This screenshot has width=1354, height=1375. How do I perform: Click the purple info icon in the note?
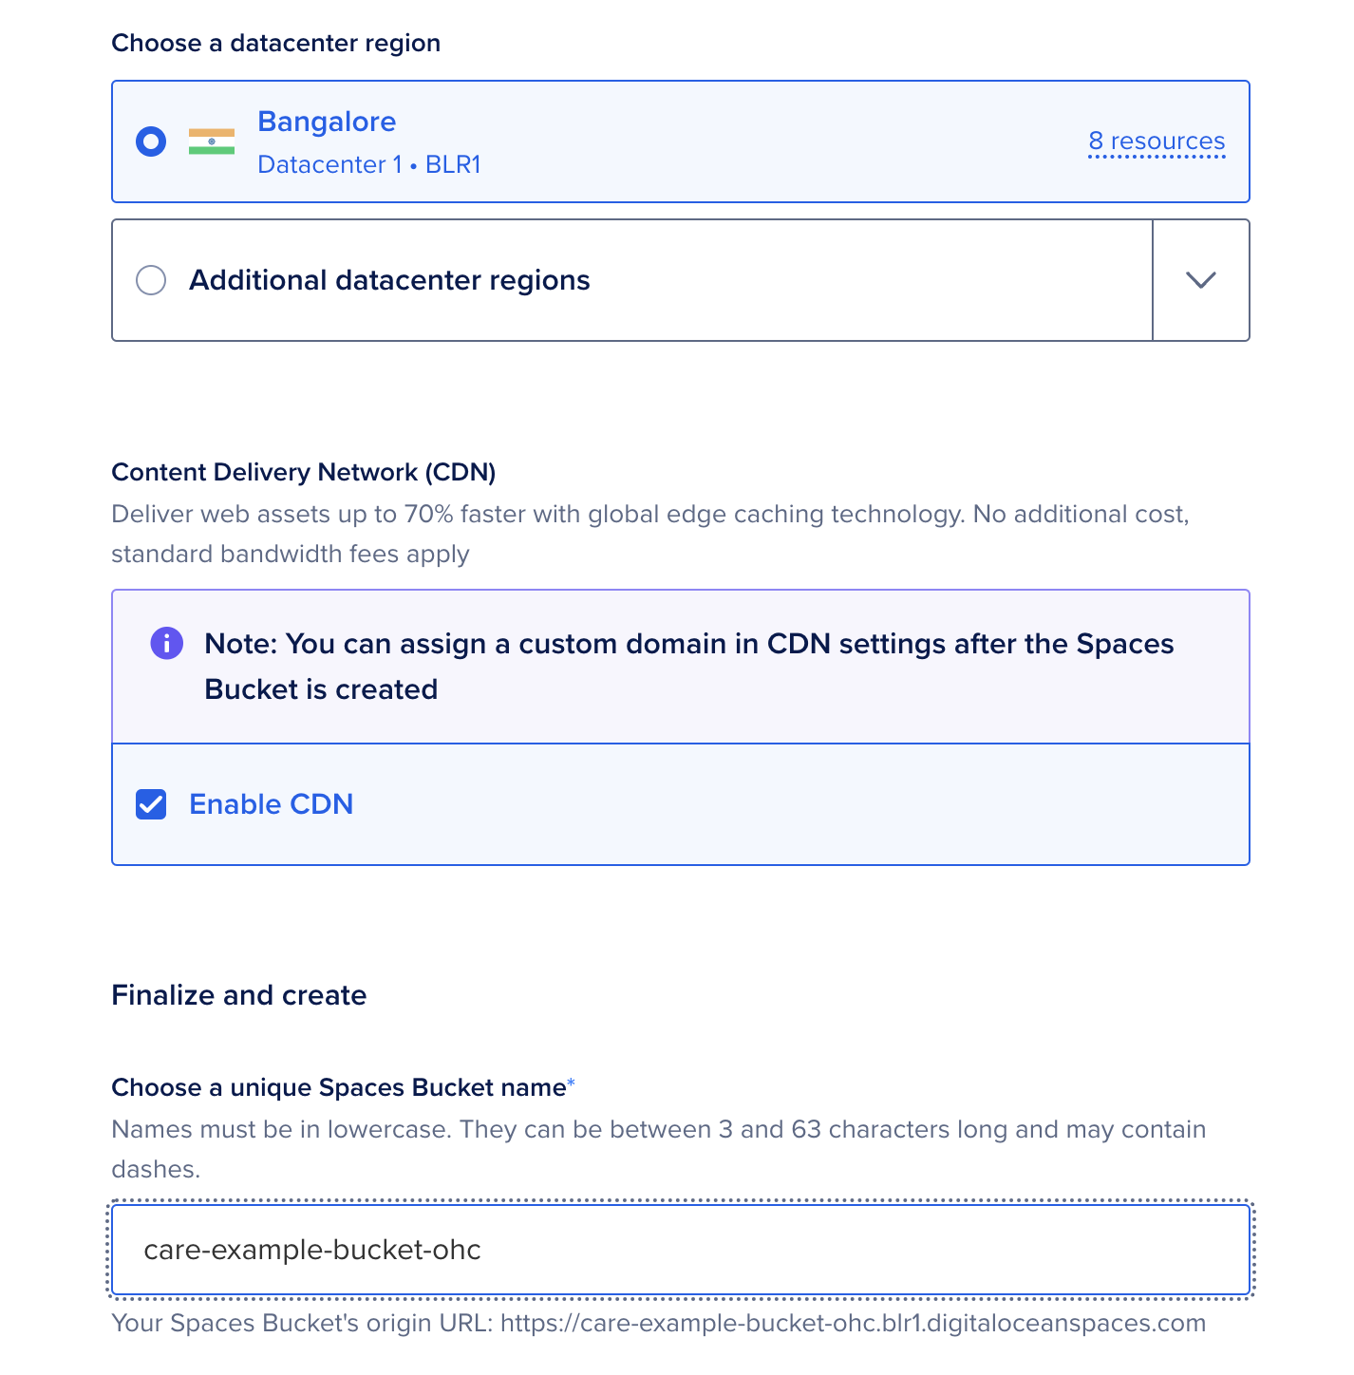tap(167, 644)
